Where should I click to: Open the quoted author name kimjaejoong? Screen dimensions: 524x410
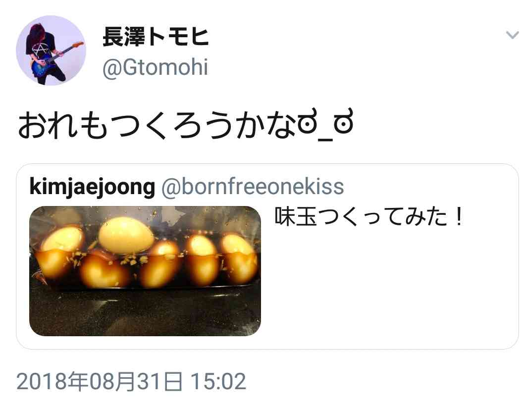(92, 187)
